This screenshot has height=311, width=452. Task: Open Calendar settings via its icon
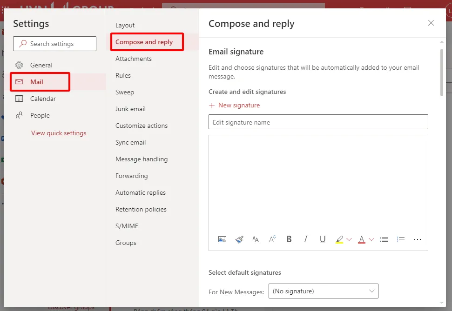click(x=19, y=99)
